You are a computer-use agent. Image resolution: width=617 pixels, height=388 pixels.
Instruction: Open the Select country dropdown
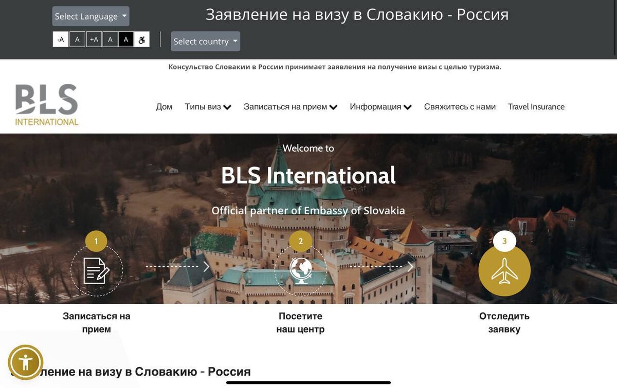point(206,41)
